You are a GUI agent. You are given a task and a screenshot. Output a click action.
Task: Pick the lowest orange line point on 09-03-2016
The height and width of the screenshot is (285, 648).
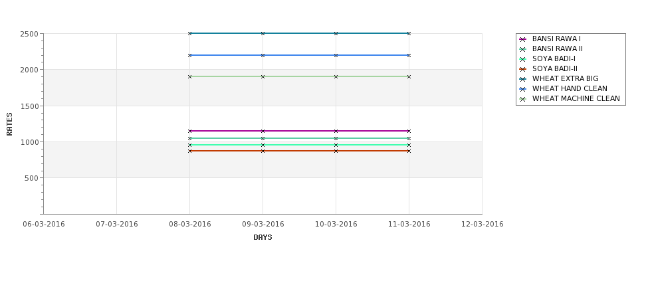[263, 151]
